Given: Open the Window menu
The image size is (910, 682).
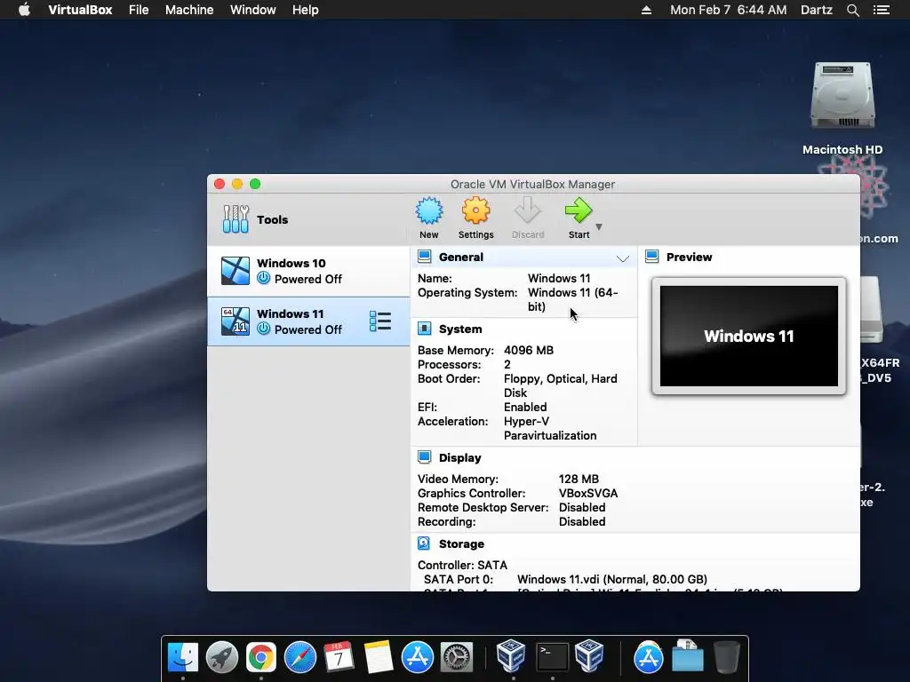Looking at the screenshot, I should point(253,10).
